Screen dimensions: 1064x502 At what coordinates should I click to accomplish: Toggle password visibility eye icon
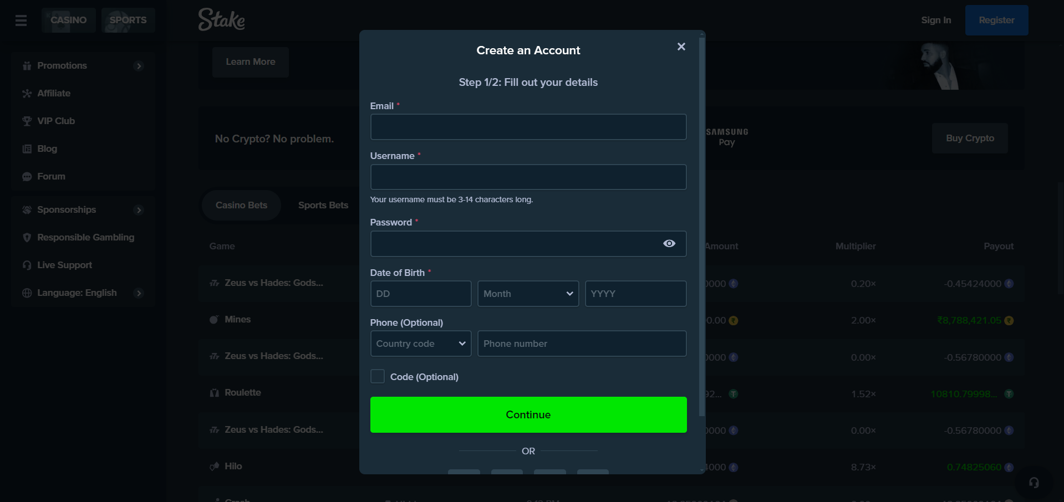point(669,243)
